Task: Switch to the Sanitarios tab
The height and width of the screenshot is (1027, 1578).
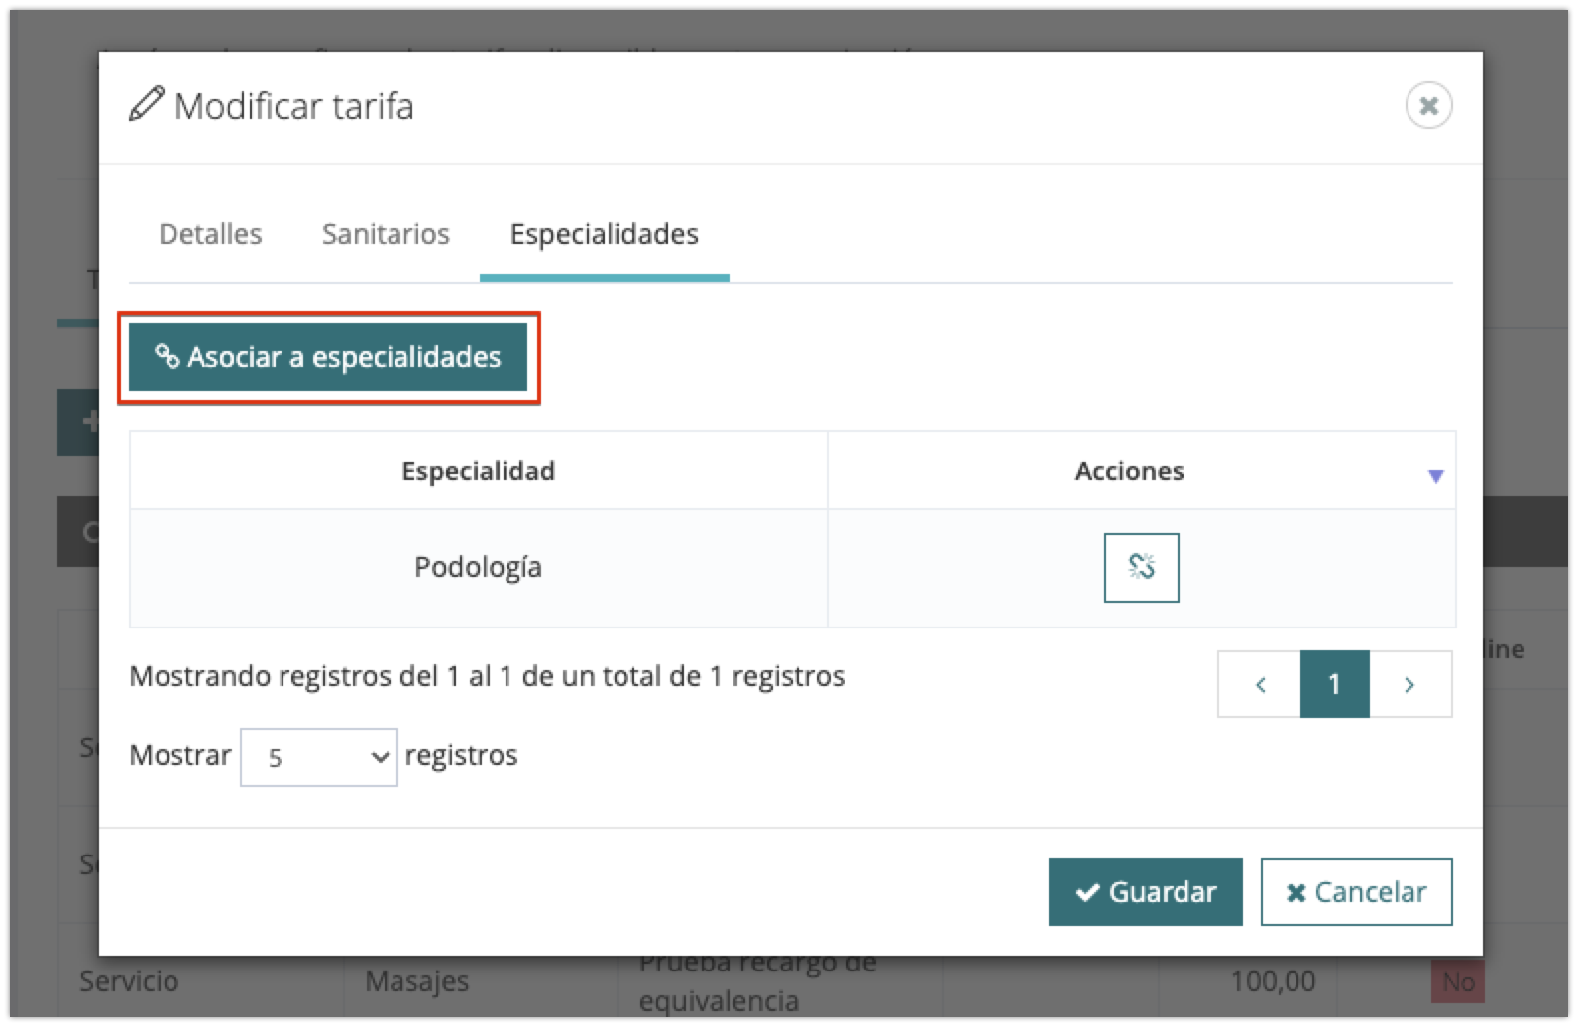Action: (x=386, y=234)
